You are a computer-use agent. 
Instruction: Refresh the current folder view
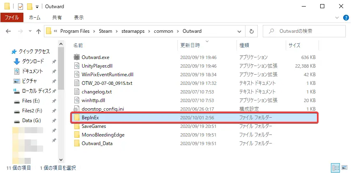pos(251,31)
